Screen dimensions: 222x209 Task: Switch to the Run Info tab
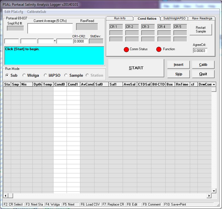[x=120, y=18]
